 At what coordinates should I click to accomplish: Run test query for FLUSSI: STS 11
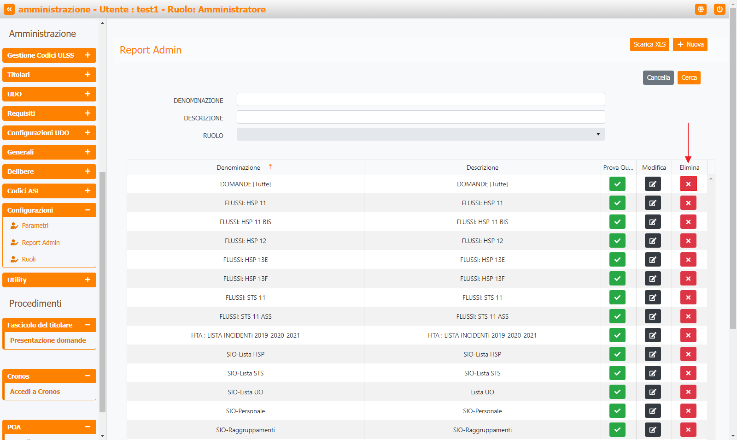pyautogui.click(x=617, y=297)
